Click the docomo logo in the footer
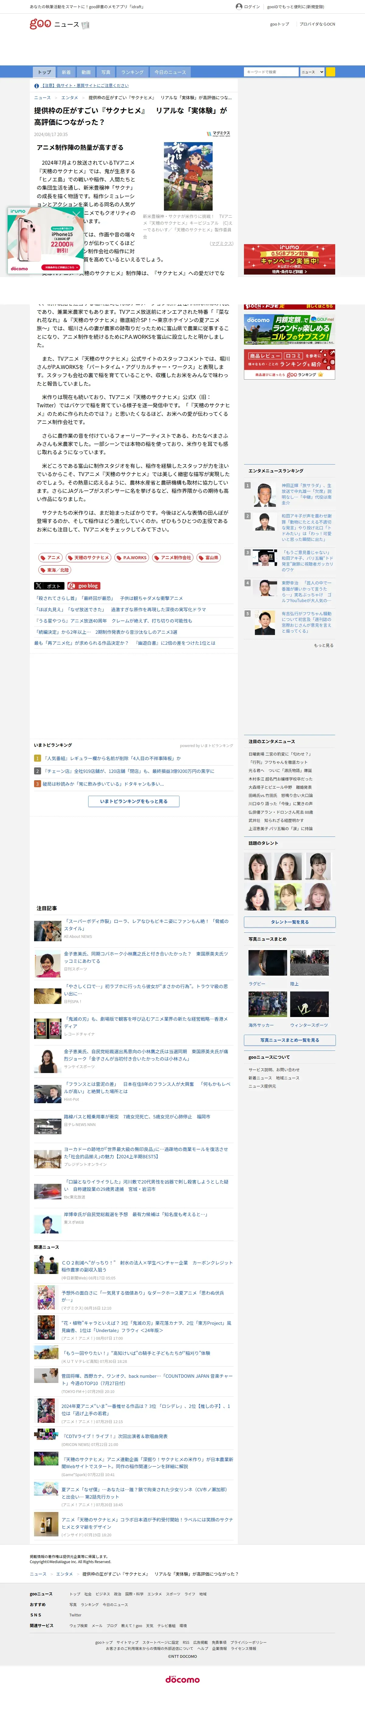This screenshot has width=365, height=1719. (x=182, y=1680)
